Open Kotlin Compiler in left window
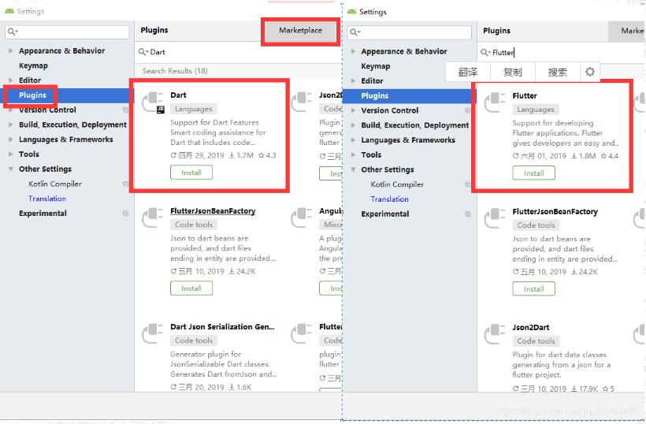Screen dimensions: 646x424 (55, 184)
